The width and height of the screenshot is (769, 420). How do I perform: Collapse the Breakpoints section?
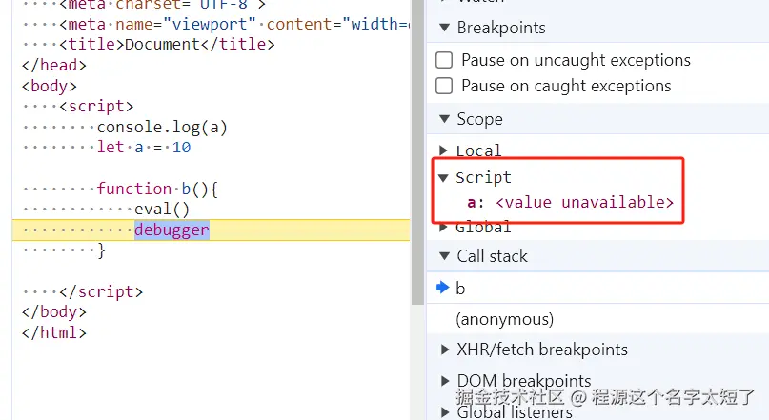pyautogui.click(x=445, y=28)
